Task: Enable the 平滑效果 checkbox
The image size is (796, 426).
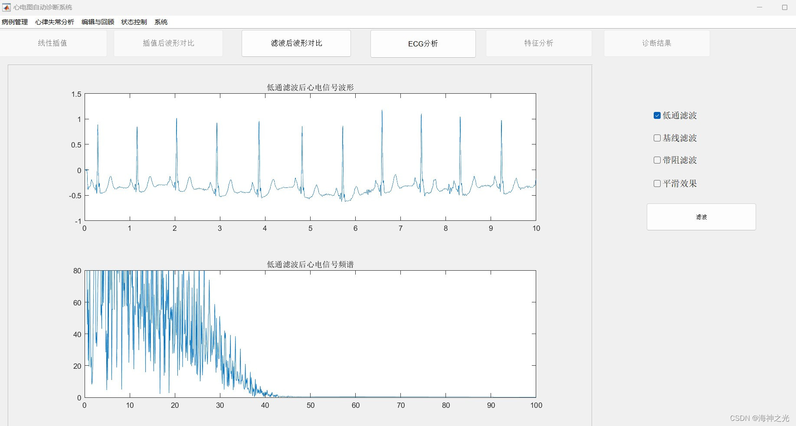Action: (x=657, y=184)
